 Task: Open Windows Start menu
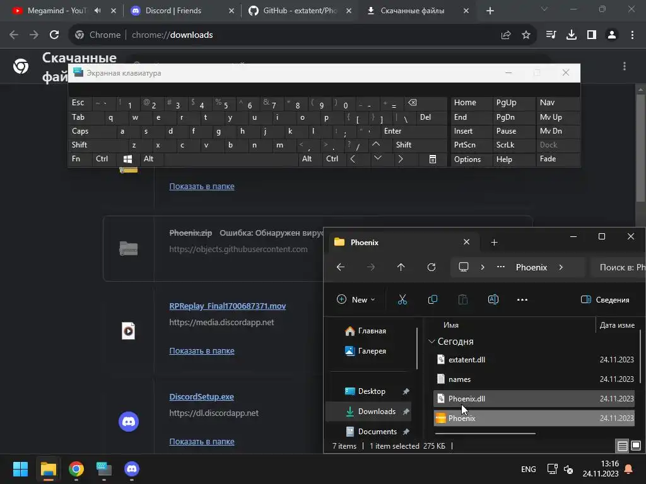click(20, 469)
